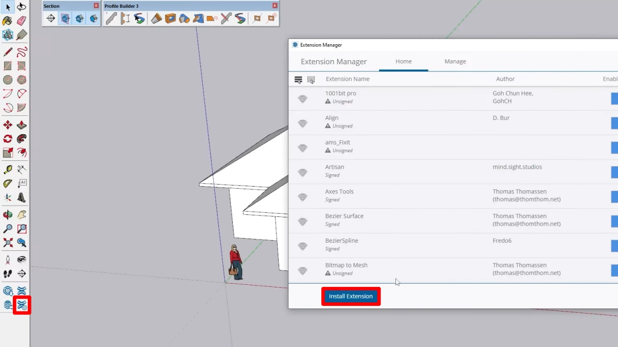This screenshot has width=618, height=347.
Task: Sort by the Author column header
Action: click(x=505, y=79)
